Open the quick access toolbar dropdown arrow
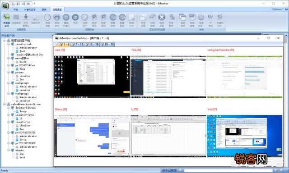Viewport: 289px width, 173px height. 35,4
